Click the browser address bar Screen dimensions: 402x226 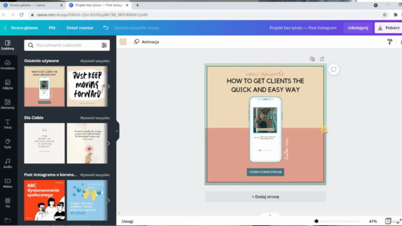pyautogui.click(x=205, y=15)
